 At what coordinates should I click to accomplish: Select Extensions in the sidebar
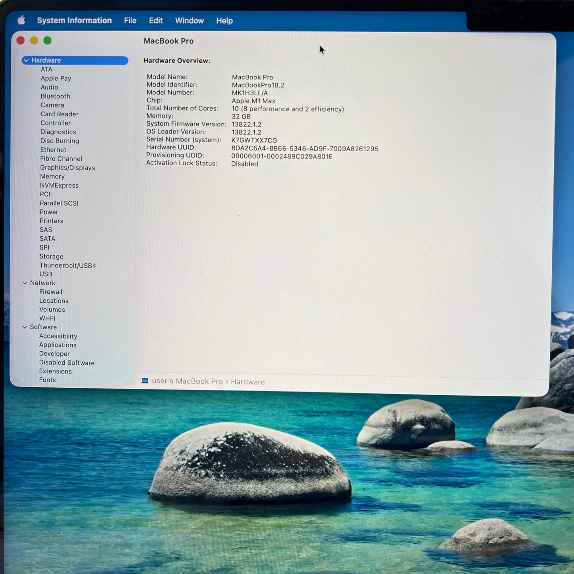[55, 371]
